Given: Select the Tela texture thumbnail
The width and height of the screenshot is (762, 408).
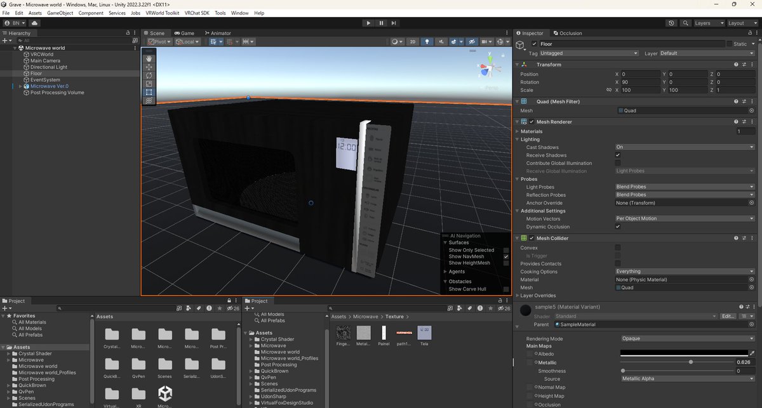Looking at the screenshot, I should pos(425,332).
